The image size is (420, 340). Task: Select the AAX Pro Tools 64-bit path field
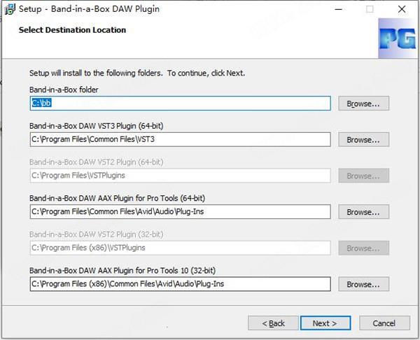pyautogui.click(x=181, y=212)
